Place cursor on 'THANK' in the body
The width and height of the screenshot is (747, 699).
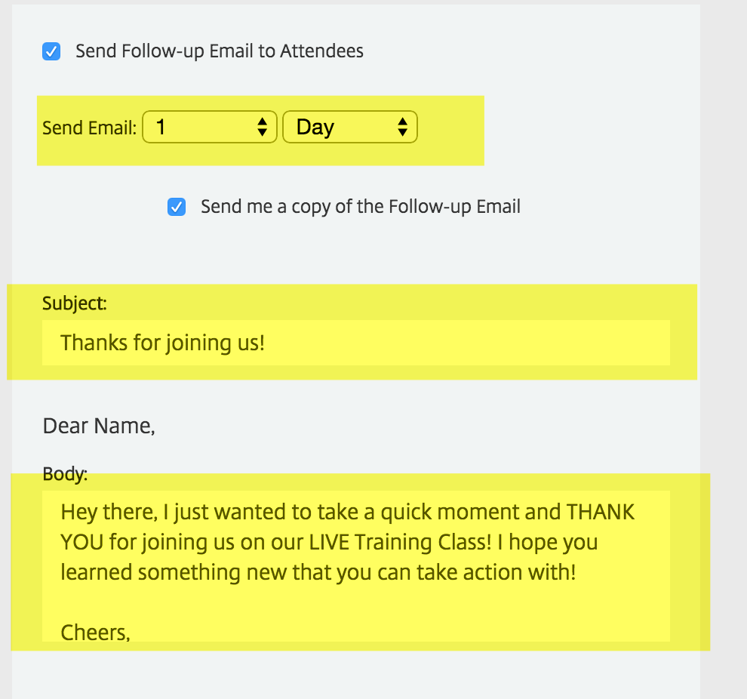(x=601, y=512)
